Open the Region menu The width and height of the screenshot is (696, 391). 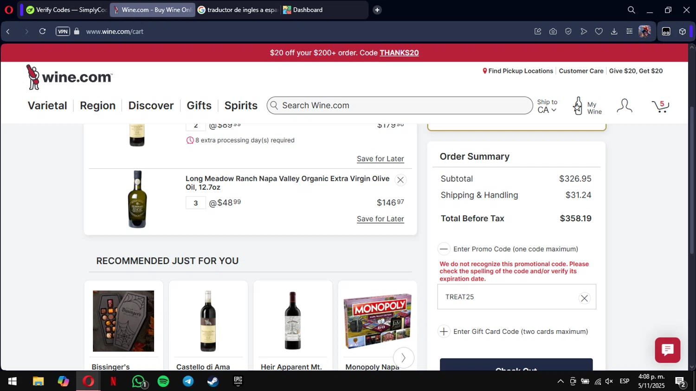pyautogui.click(x=97, y=106)
